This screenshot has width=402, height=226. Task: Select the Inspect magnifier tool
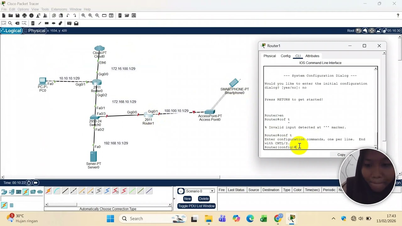(10, 23)
